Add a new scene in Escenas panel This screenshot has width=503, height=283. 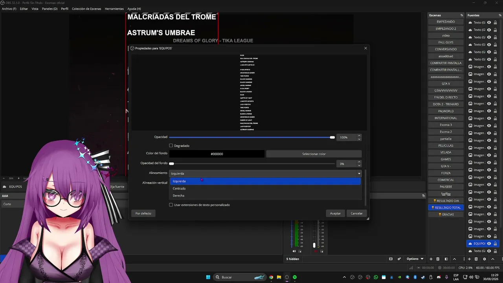coord(431,259)
